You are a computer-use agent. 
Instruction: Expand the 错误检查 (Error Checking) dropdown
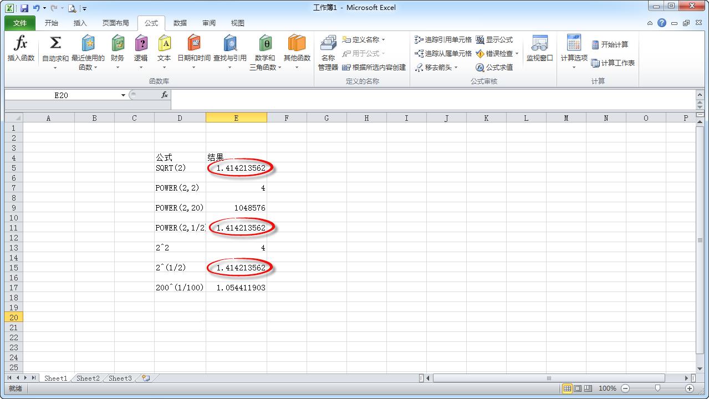coord(517,53)
